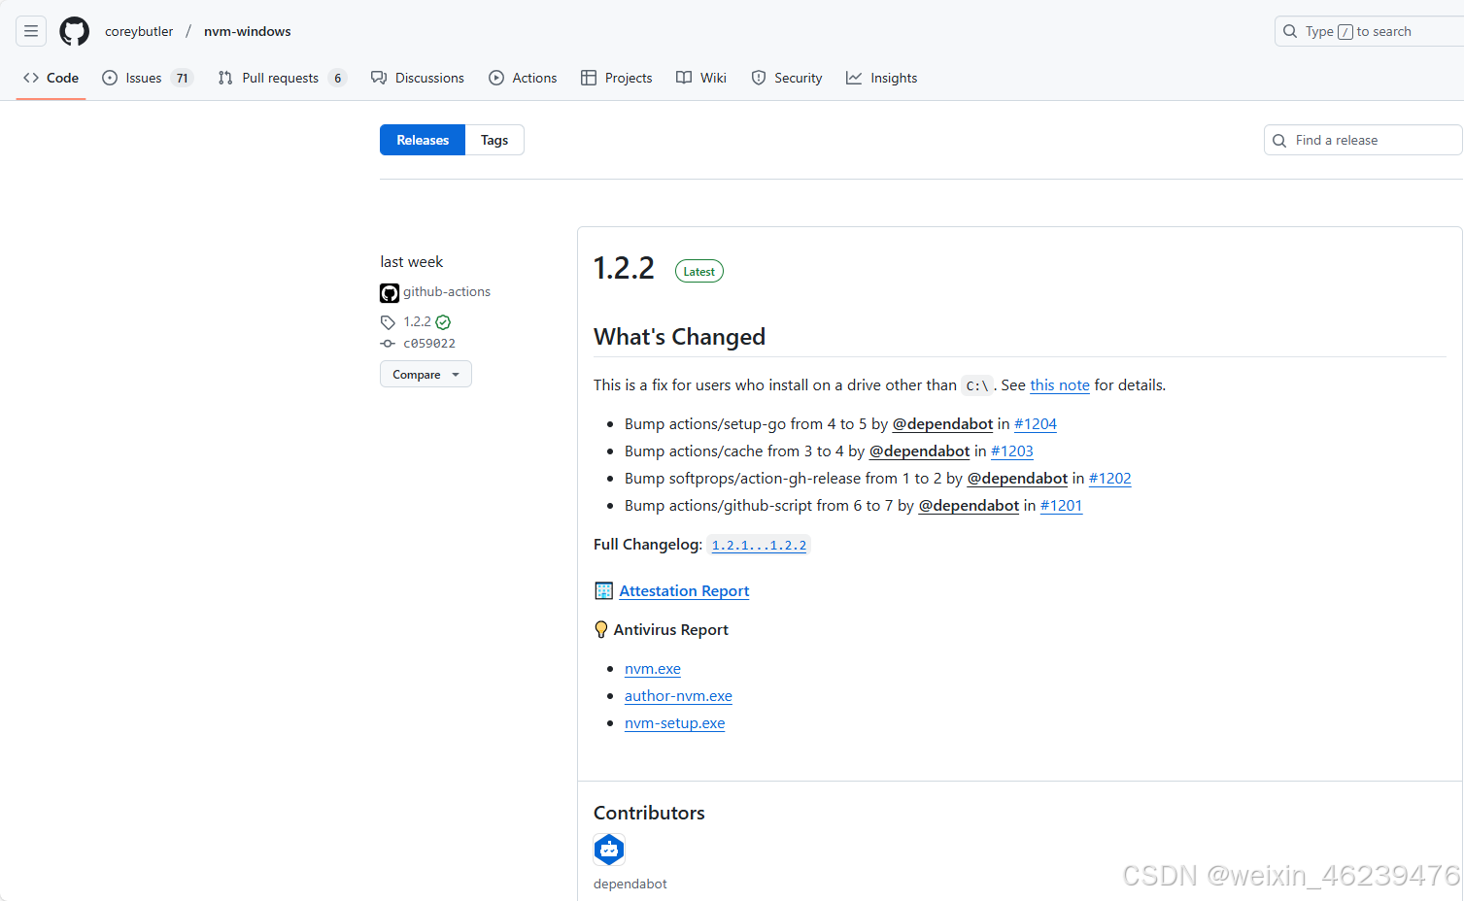Open the @dependabot mention in setup-go line
The width and height of the screenshot is (1464, 901).
point(942,424)
